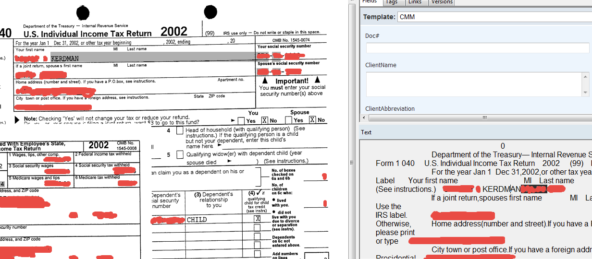Click 'Form 1 040' line in Text panel
The image size is (592, 259).
[395, 163]
